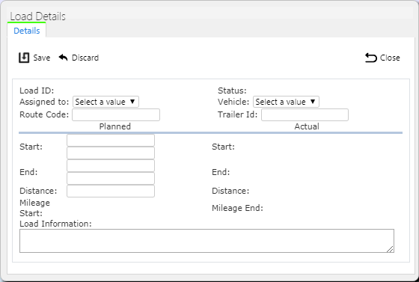Click the Actual column heading

point(307,126)
